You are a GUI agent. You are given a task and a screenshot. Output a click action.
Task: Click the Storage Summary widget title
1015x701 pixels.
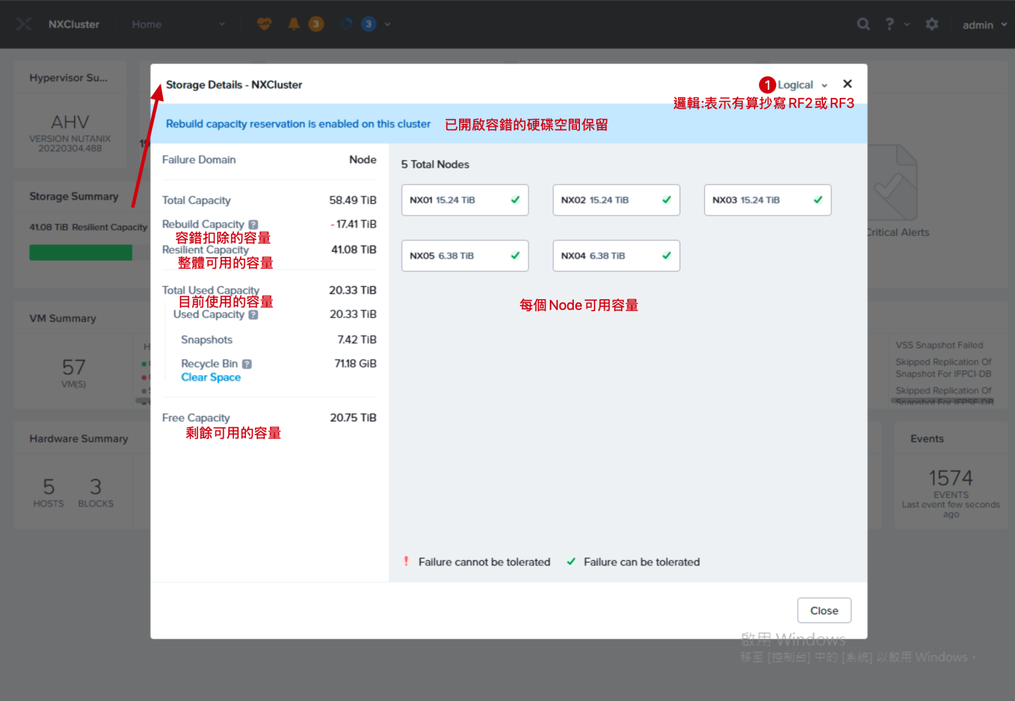(74, 196)
